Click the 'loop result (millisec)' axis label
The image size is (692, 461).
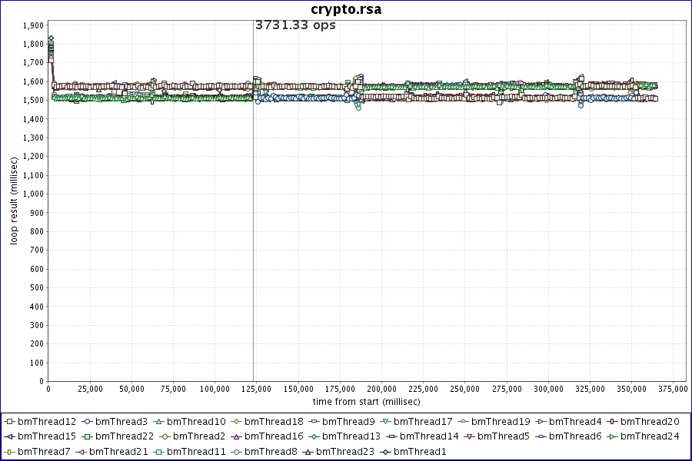pos(14,200)
